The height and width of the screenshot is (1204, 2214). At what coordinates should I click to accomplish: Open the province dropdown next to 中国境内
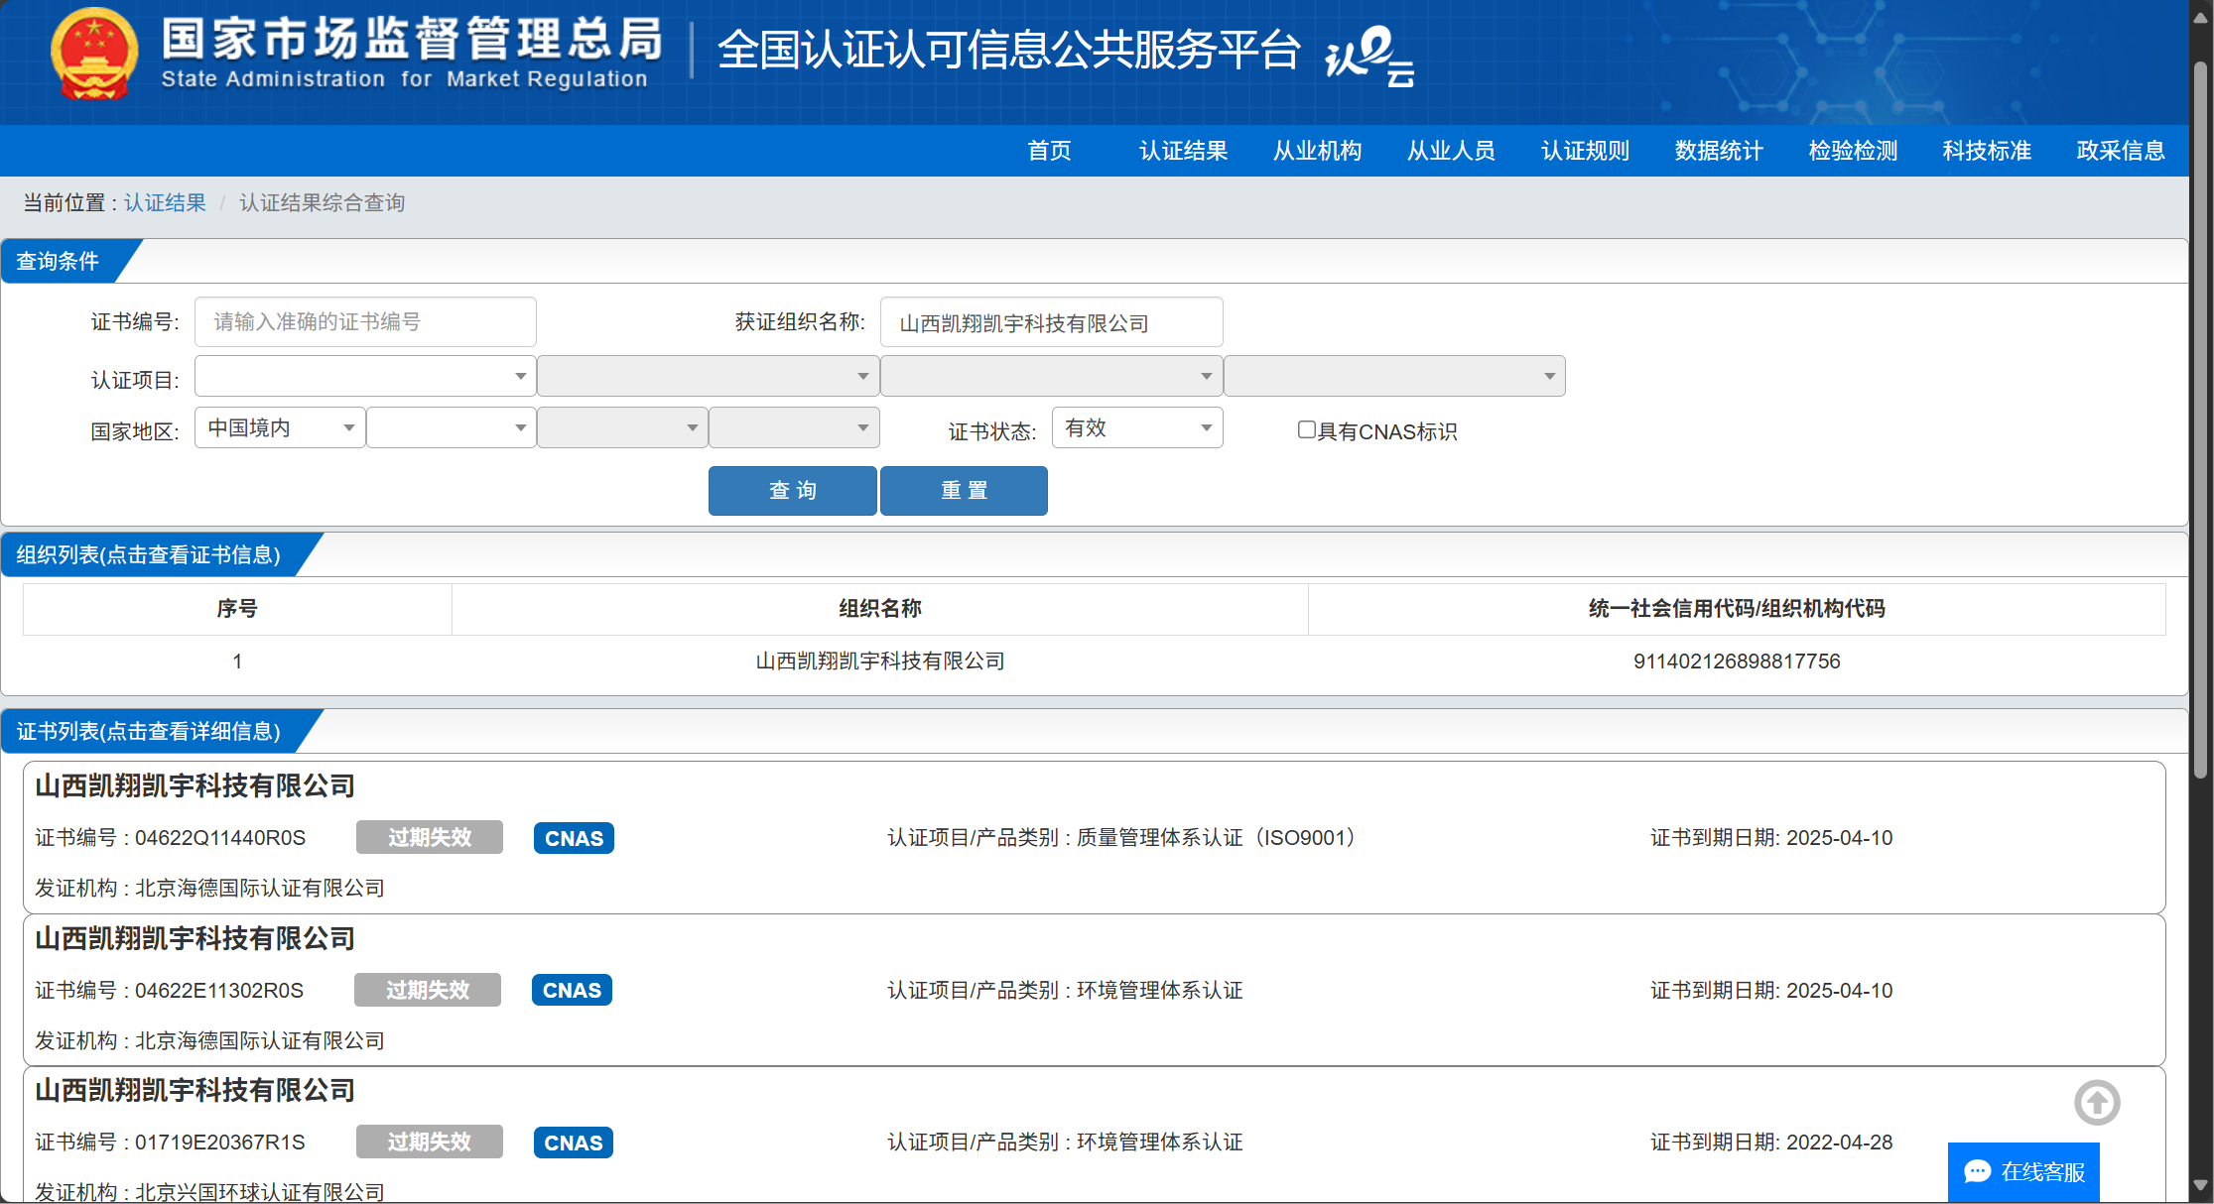(x=452, y=427)
